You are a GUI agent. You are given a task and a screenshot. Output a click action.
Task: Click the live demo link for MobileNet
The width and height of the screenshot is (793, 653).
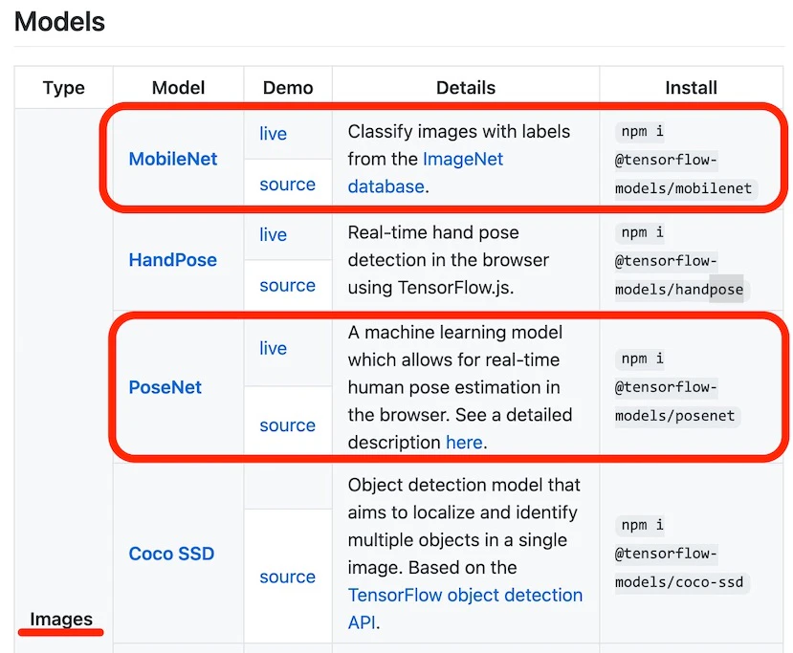(273, 133)
